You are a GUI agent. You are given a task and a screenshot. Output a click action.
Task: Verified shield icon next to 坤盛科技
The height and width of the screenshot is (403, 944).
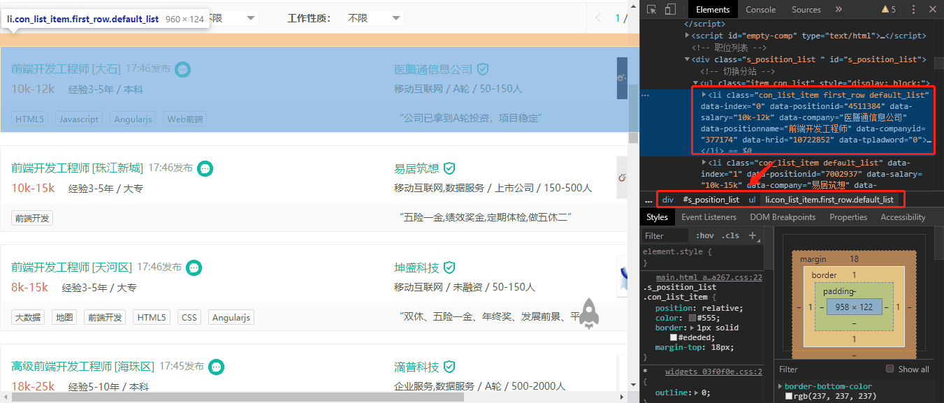[x=449, y=268]
